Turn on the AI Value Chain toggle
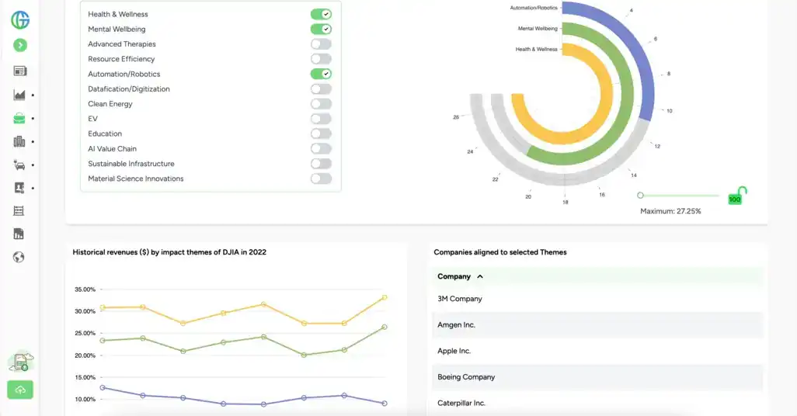 [321, 149]
